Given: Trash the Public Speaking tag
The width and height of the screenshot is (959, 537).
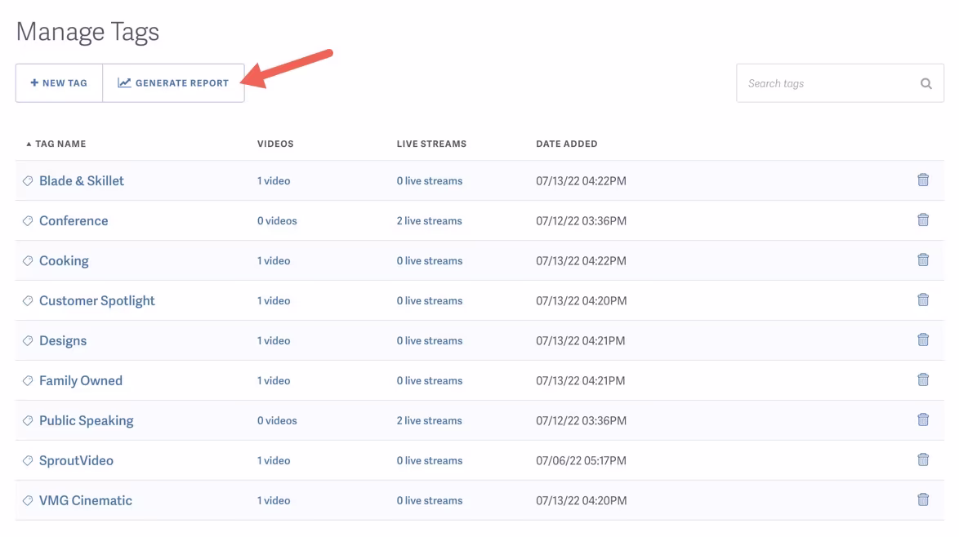Looking at the screenshot, I should click(x=922, y=420).
